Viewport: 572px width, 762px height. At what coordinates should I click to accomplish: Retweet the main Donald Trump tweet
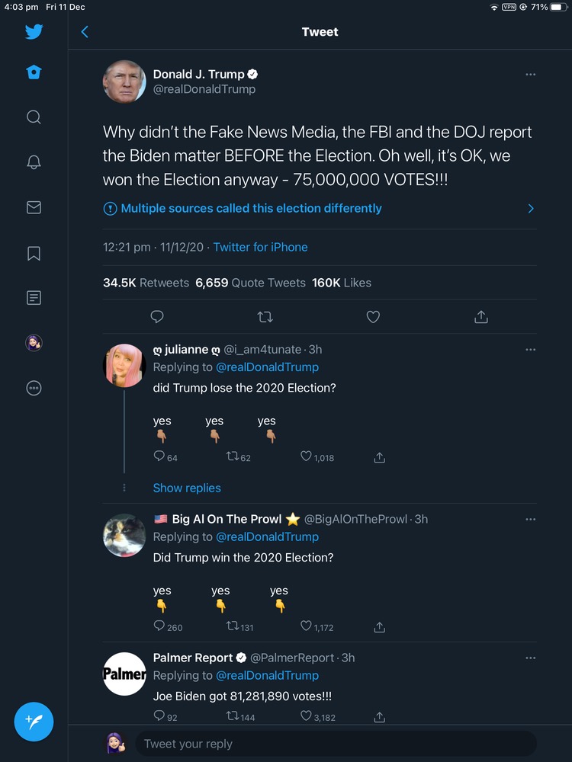click(x=265, y=317)
